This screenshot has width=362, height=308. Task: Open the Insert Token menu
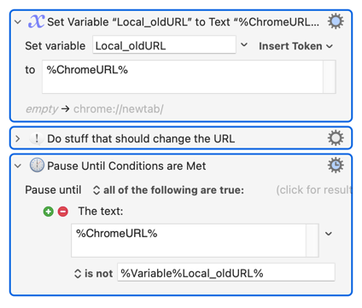[x=295, y=46]
